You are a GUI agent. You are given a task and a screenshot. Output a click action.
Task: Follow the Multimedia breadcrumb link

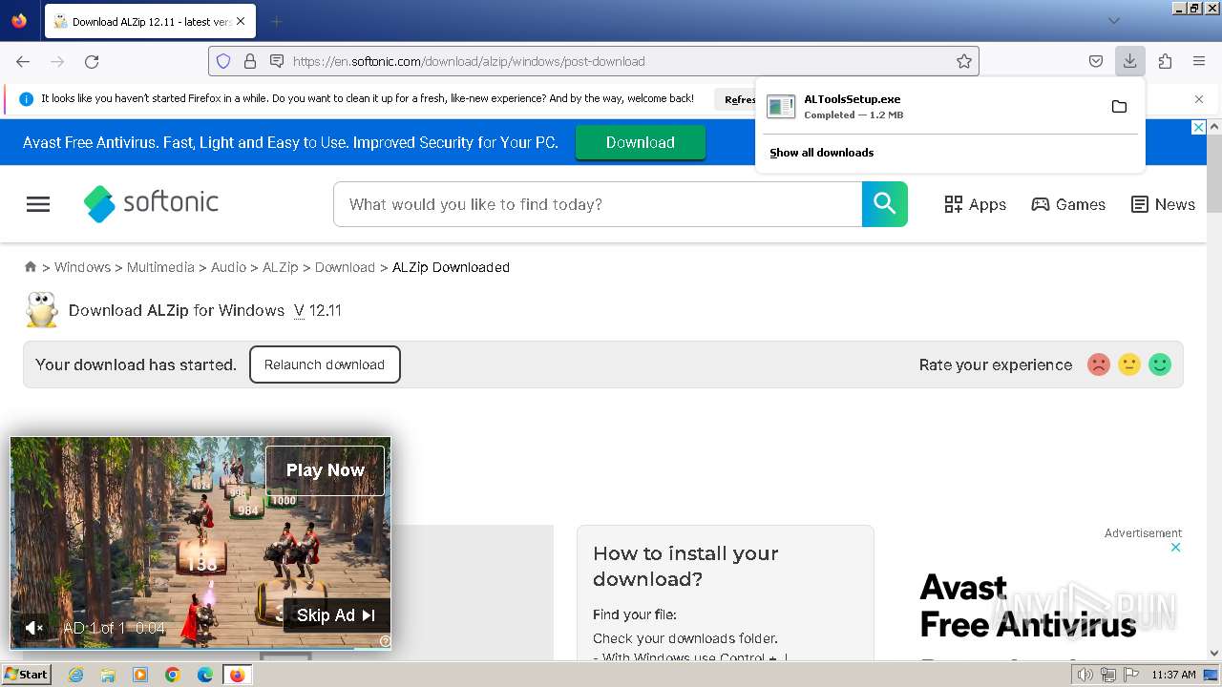160,267
